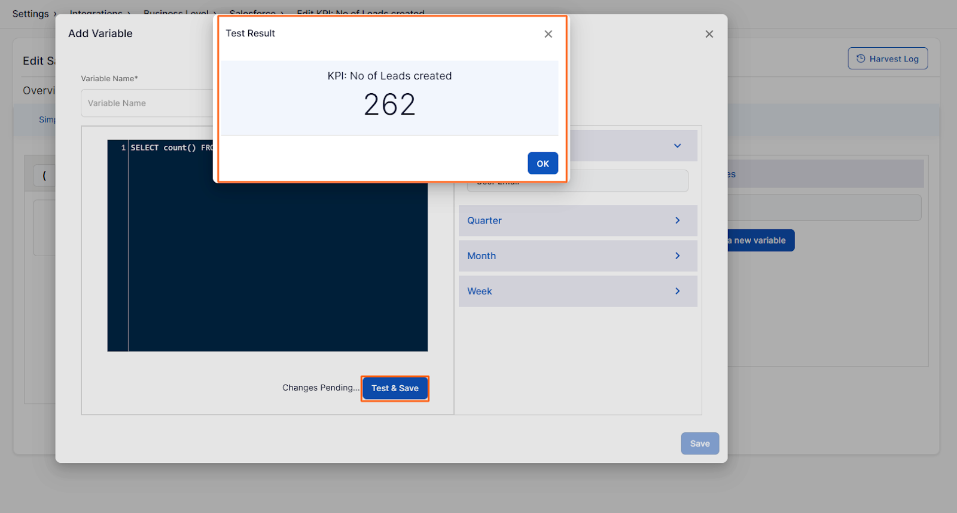Focus the Variable Name input field
957x513 pixels.
[147, 103]
